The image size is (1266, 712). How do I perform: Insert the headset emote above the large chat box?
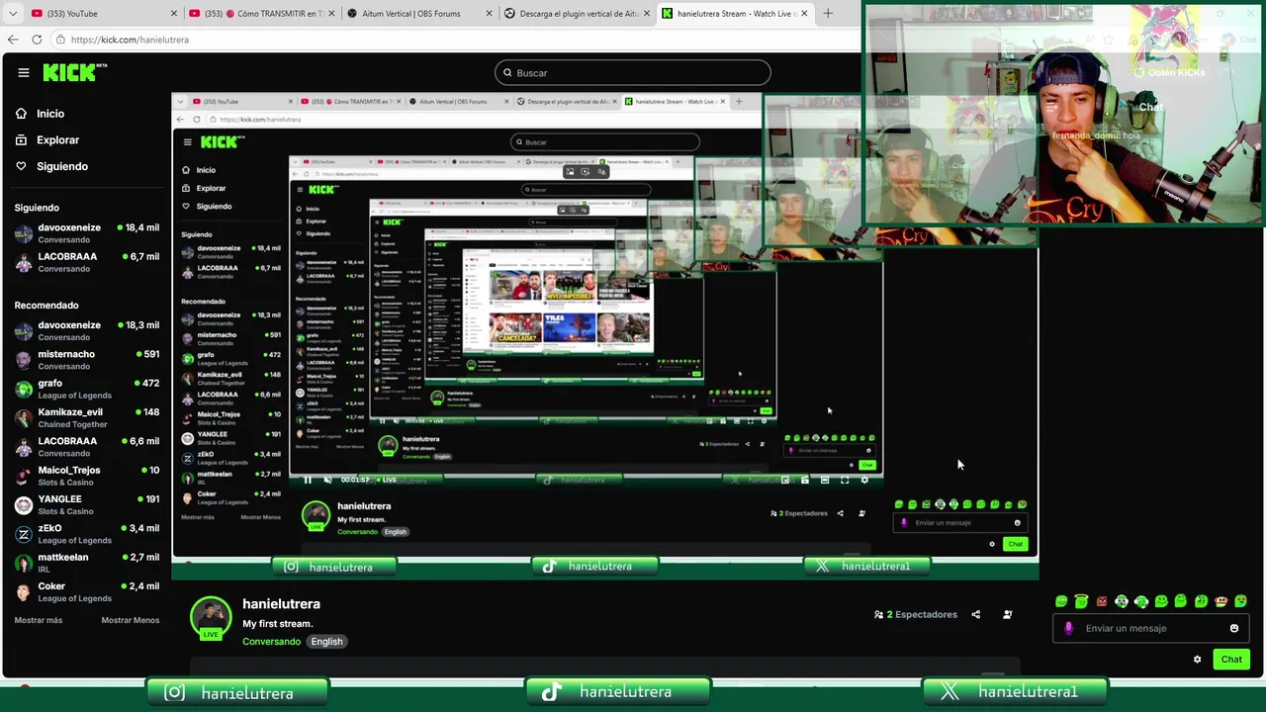(1141, 601)
